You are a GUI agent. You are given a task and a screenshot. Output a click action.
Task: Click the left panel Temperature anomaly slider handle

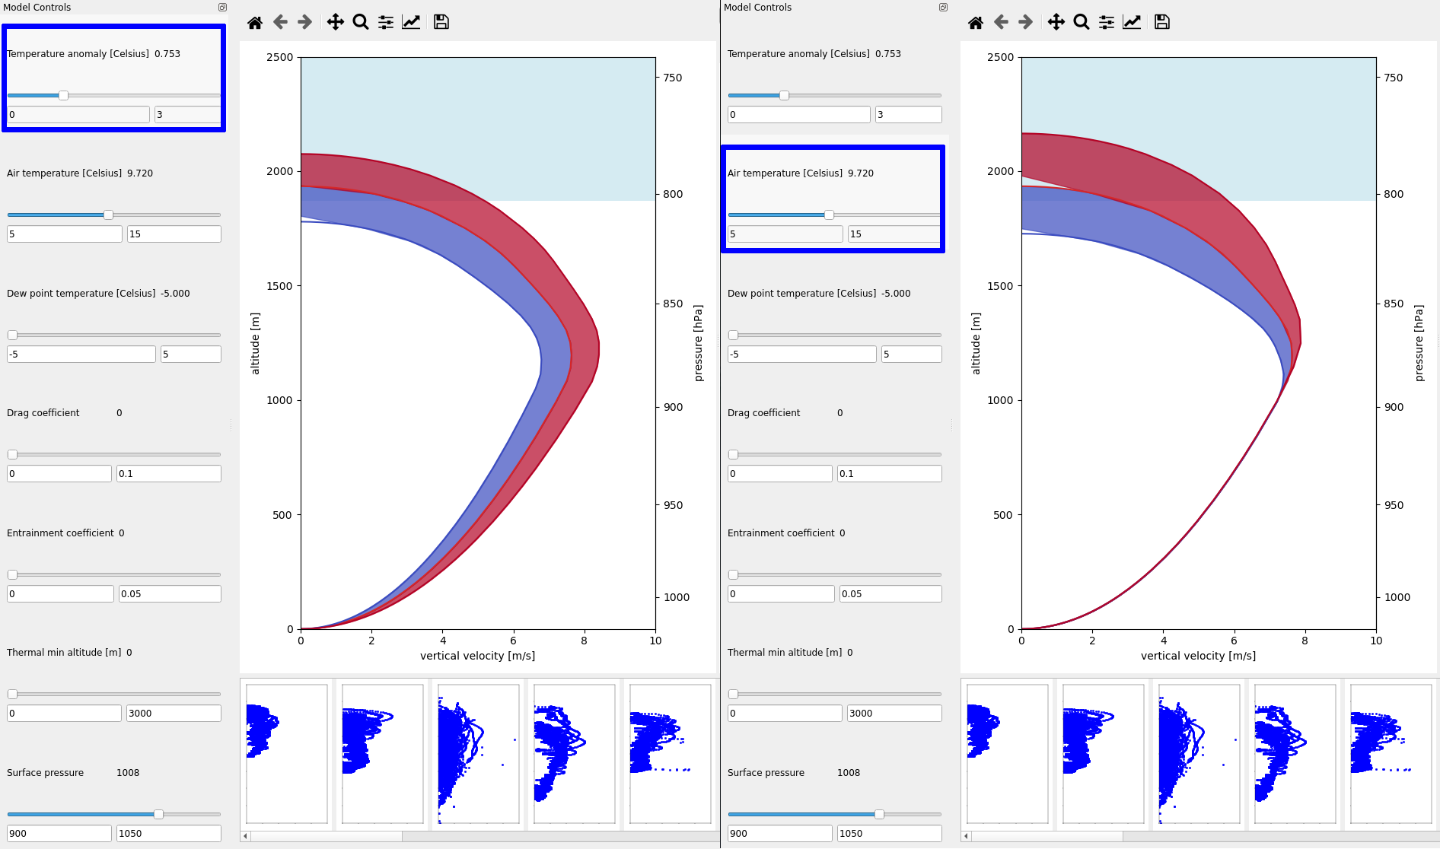click(64, 96)
